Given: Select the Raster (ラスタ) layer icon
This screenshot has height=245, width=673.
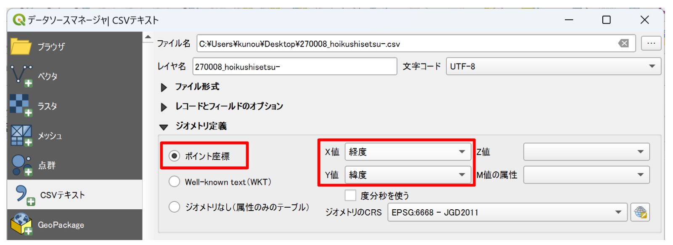Looking at the screenshot, I should (21, 105).
